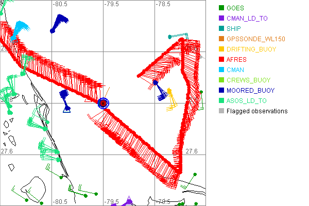309x206 pixels.
Task: Select the DRIFTING_BUOY legend label
Action: point(251,49)
